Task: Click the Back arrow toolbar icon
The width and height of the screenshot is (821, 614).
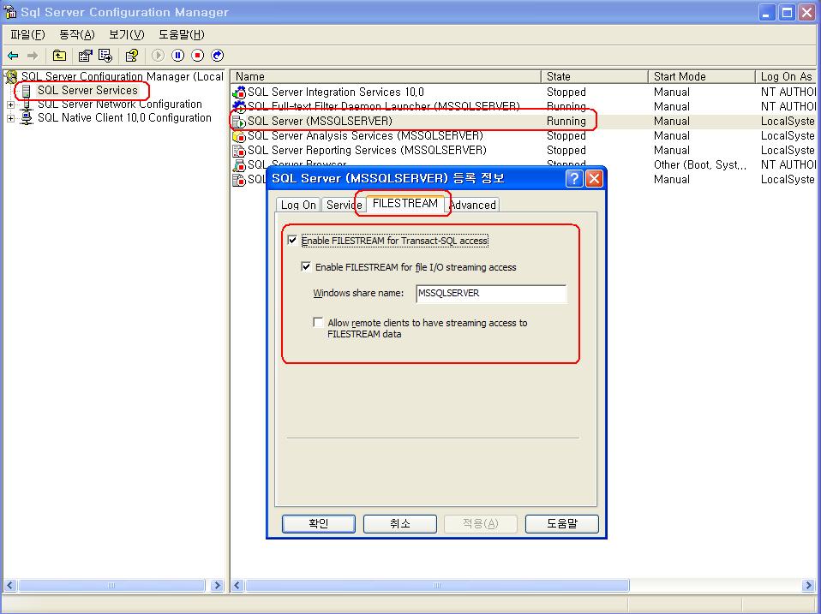Action: (13, 56)
